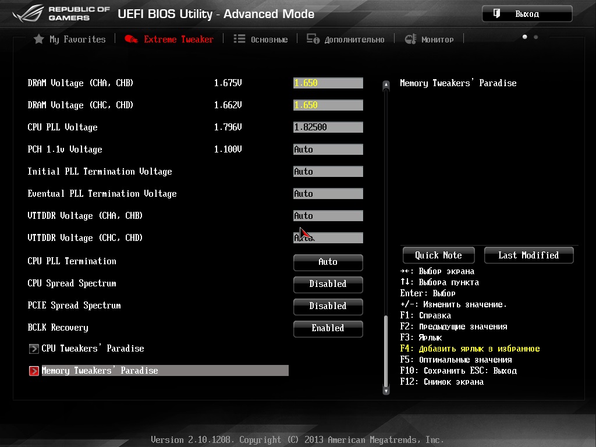The height and width of the screenshot is (447, 596).
Task: Select Initial PLL Termination Voltage field
Action: click(328, 172)
